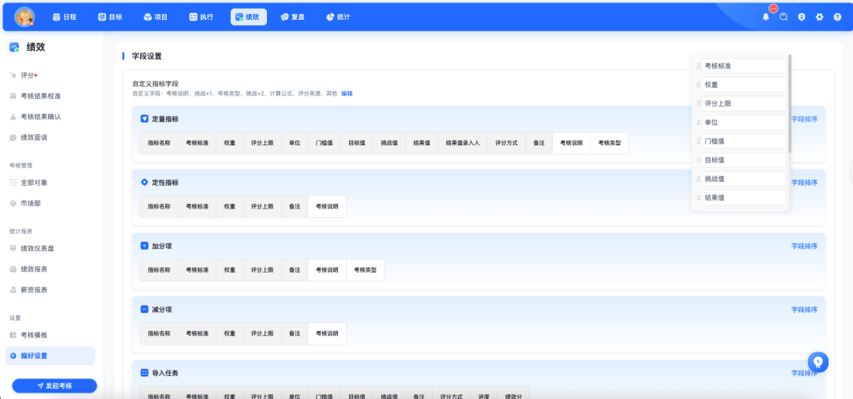
Task: Open search via the magnifier icon
Action: click(783, 17)
